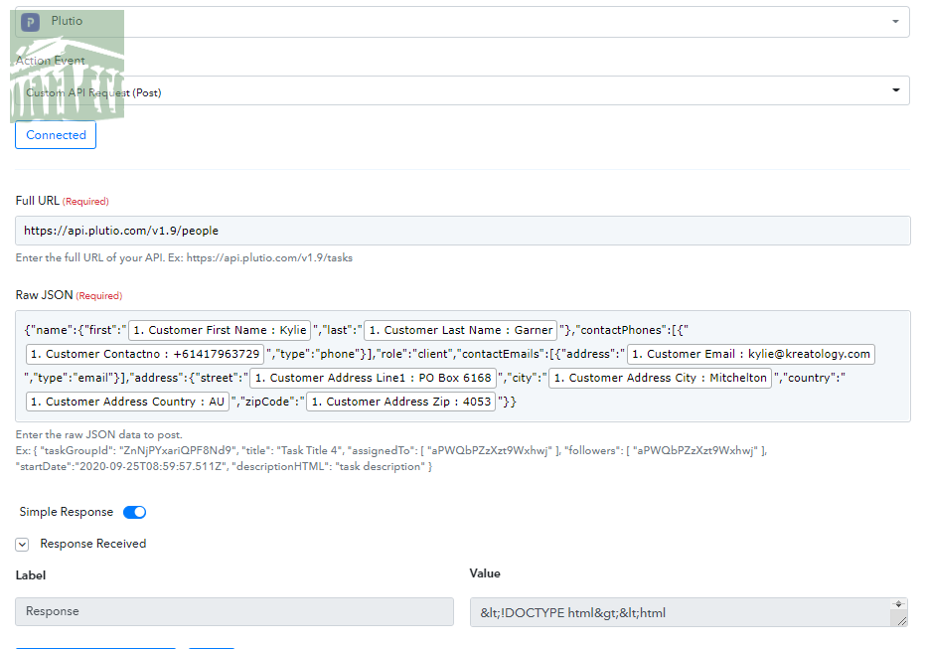Click the Raw JSON label text
The width and height of the screenshot is (926, 649).
click(x=45, y=294)
